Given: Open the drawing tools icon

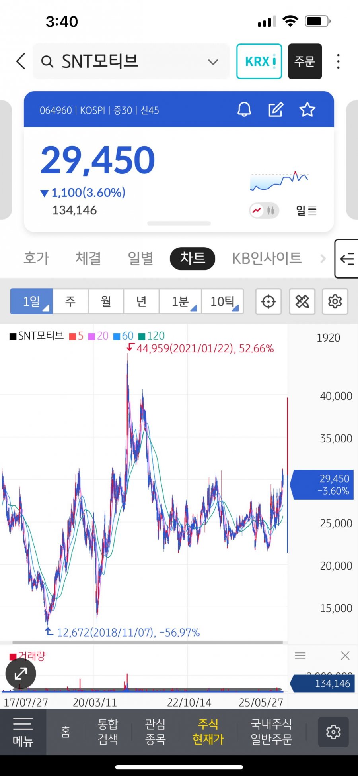Looking at the screenshot, I should pyautogui.click(x=302, y=301).
